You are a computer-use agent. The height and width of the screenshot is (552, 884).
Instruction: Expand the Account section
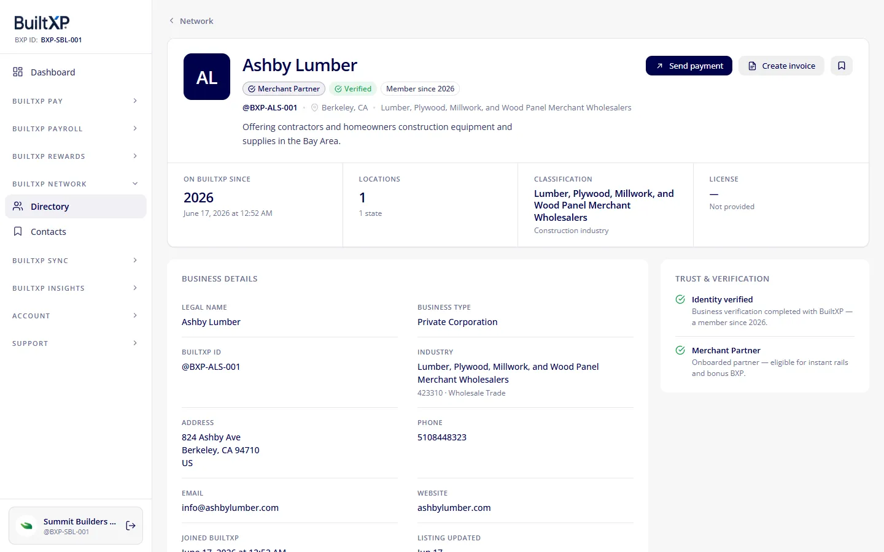coord(76,316)
